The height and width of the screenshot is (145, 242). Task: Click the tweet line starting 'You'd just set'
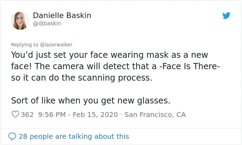pyautogui.click(x=110, y=55)
